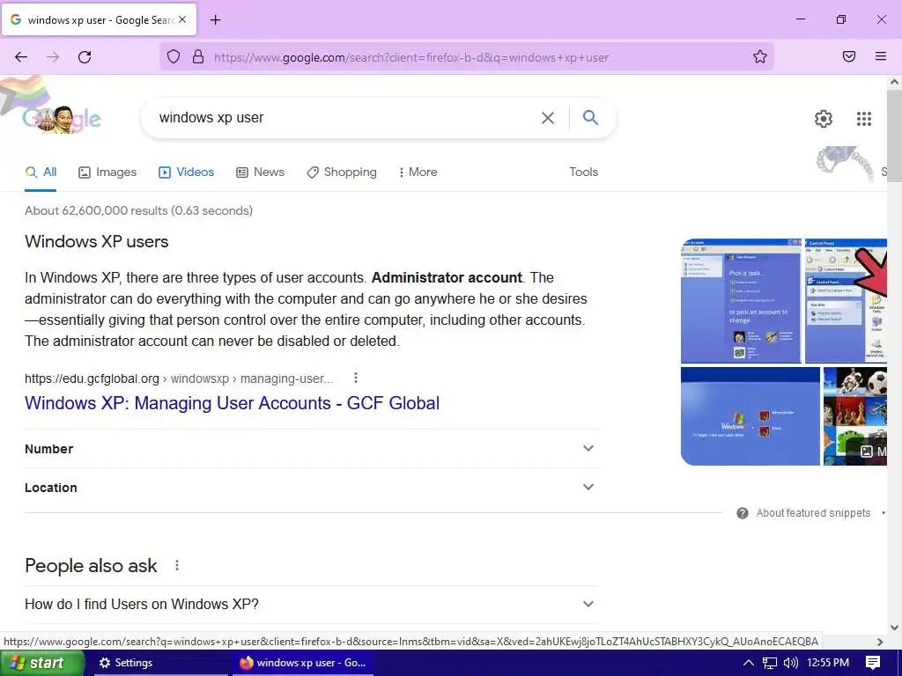This screenshot has height=676, width=902.
Task: Switch to the News tab
Action: pyautogui.click(x=260, y=172)
